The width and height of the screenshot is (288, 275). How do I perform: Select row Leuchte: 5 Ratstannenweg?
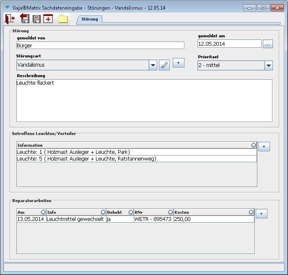(x=136, y=159)
